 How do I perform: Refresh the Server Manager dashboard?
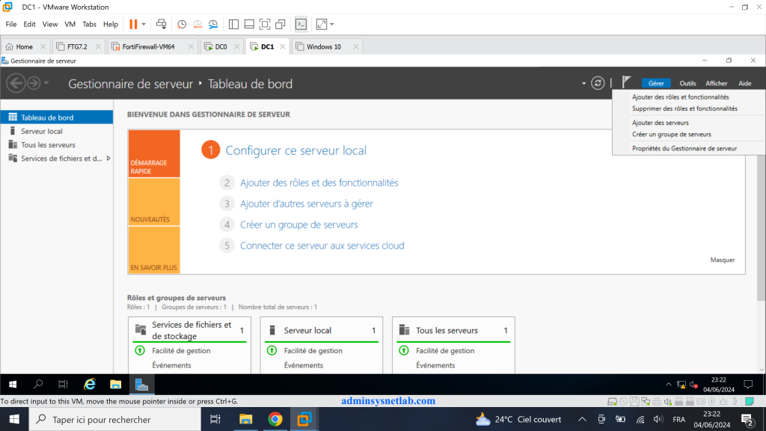pyautogui.click(x=598, y=83)
